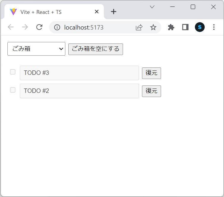Click the browser forward arrow
The width and height of the screenshot is (224, 197).
(25, 27)
